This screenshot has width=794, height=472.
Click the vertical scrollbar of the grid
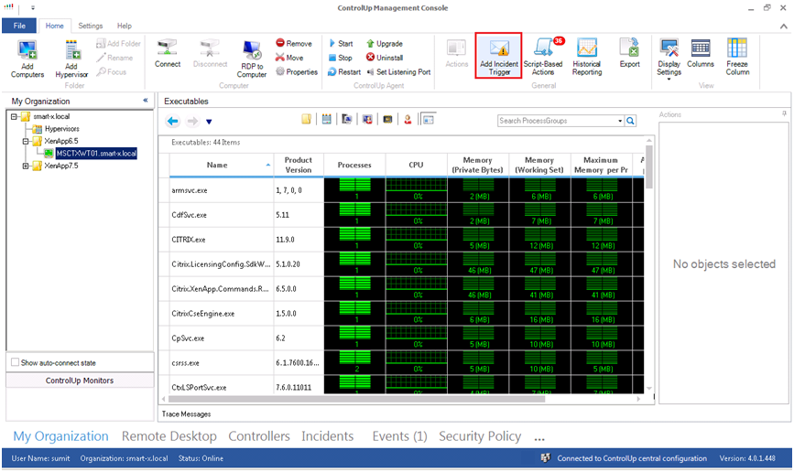(x=648, y=167)
